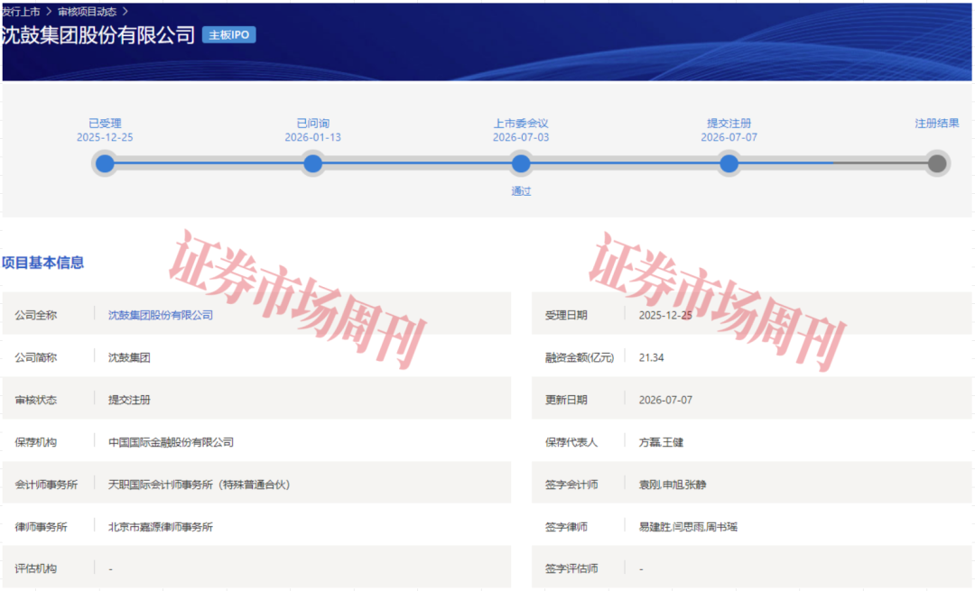Click the 签字评估师 field label
This screenshot has width=975, height=591.
click(x=571, y=568)
